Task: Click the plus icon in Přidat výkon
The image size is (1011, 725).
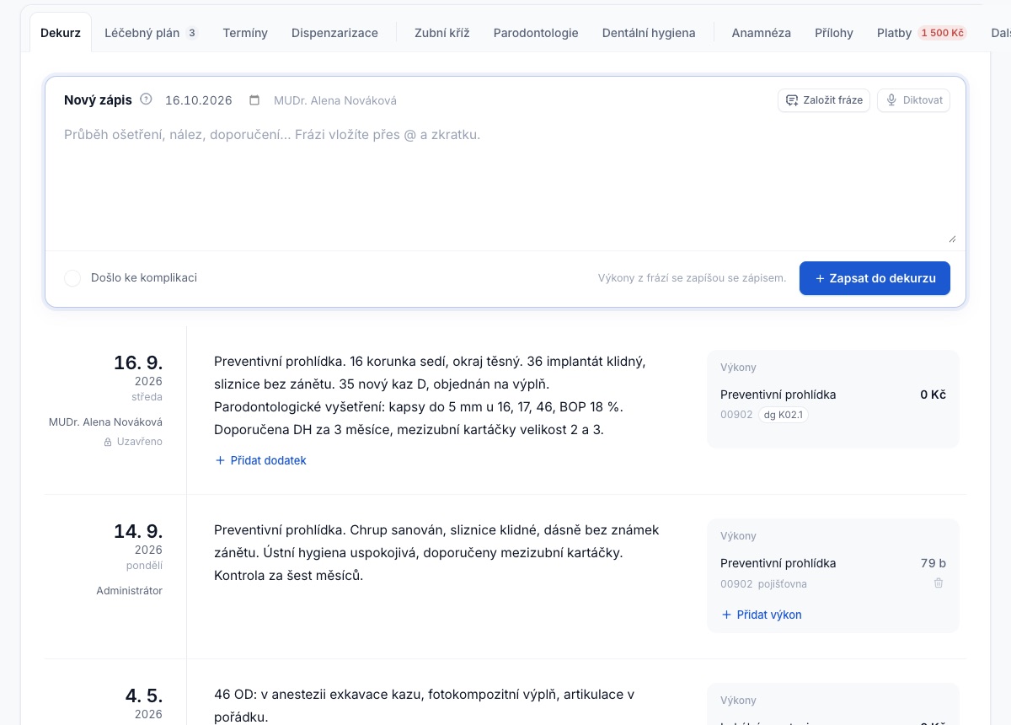Action: [726, 615]
